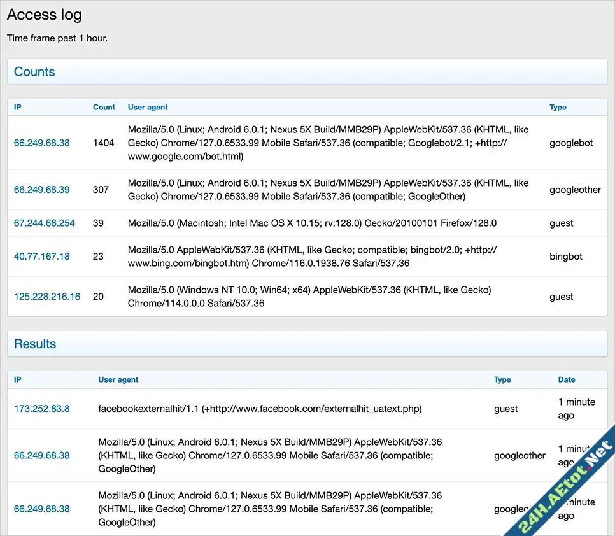Open details for IP 66.249.68.38

[x=41, y=143]
